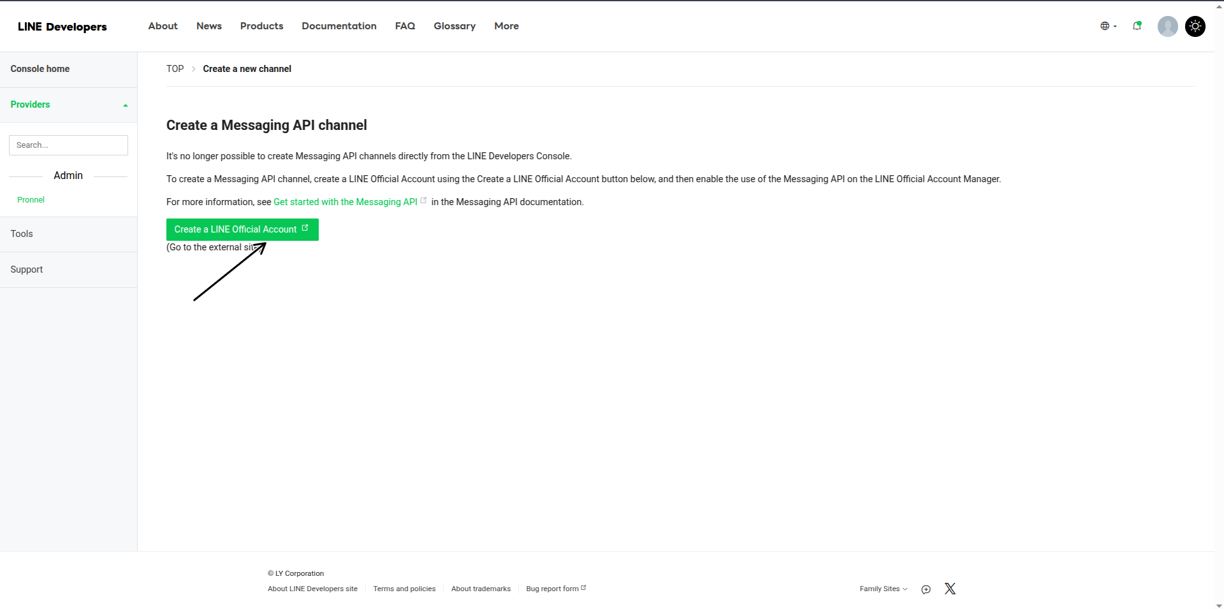Go to the TOP breadcrumb
This screenshot has width=1224, height=609.
point(175,69)
